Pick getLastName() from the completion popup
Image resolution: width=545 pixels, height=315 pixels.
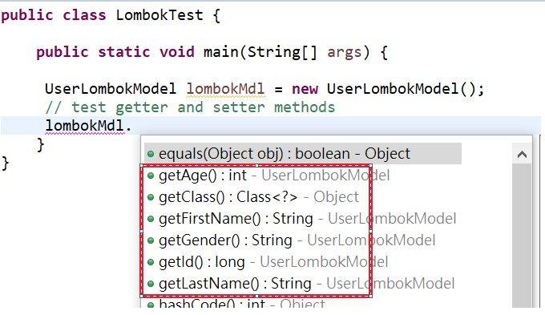(x=301, y=284)
